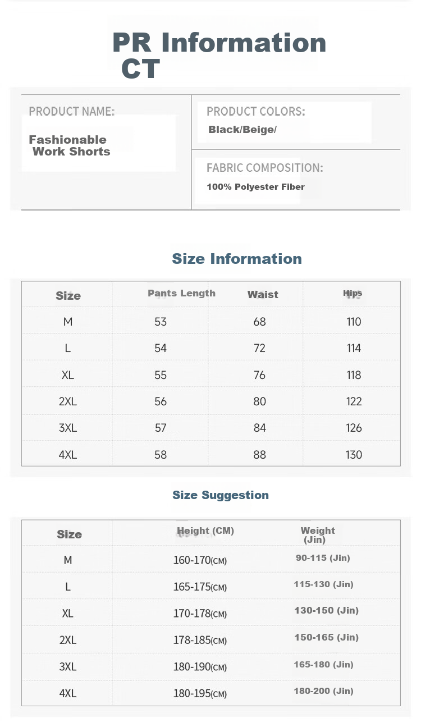
Task: Click the Height (CM) column header
Action: point(205,531)
